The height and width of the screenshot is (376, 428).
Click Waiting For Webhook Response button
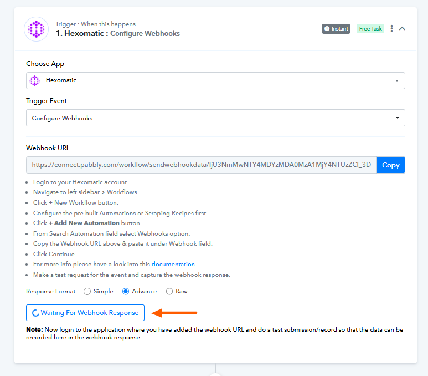(85, 313)
